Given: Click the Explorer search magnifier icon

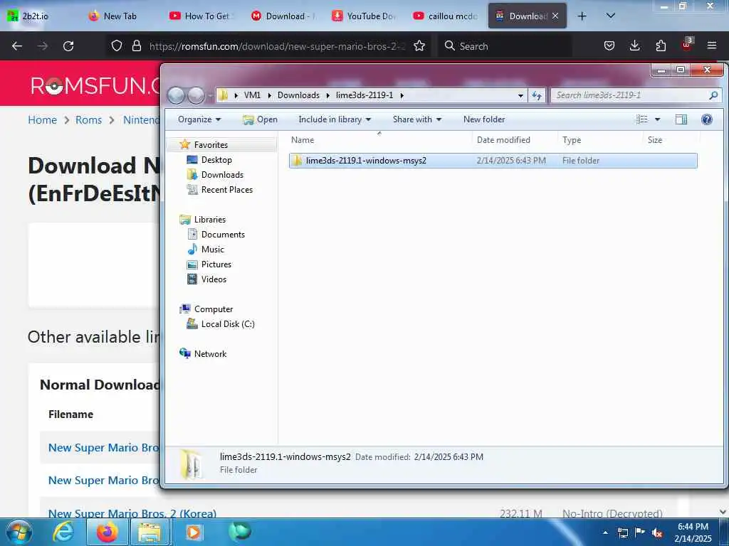Looking at the screenshot, I should pos(713,95).
